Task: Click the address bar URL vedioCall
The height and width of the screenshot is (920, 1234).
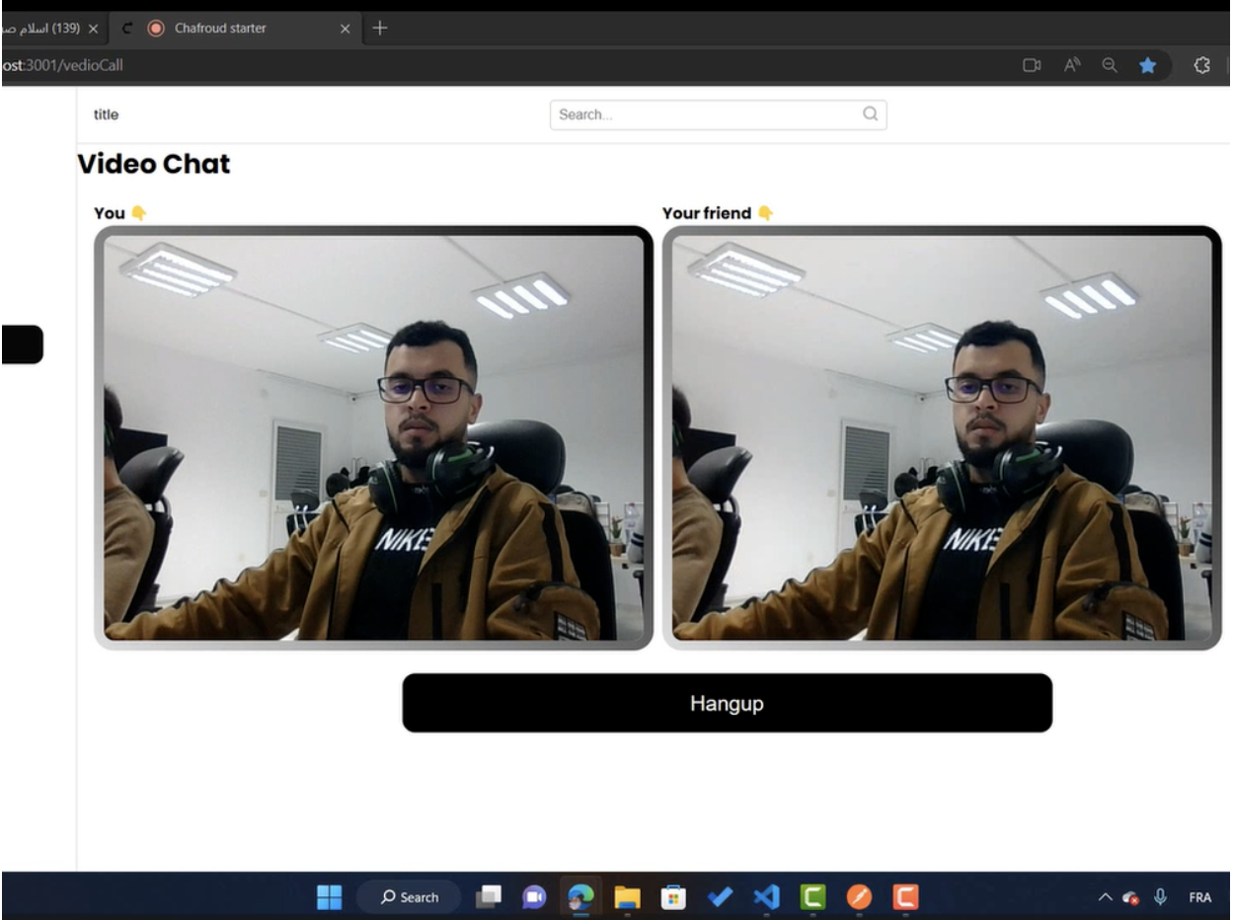Action: [63, 65]
